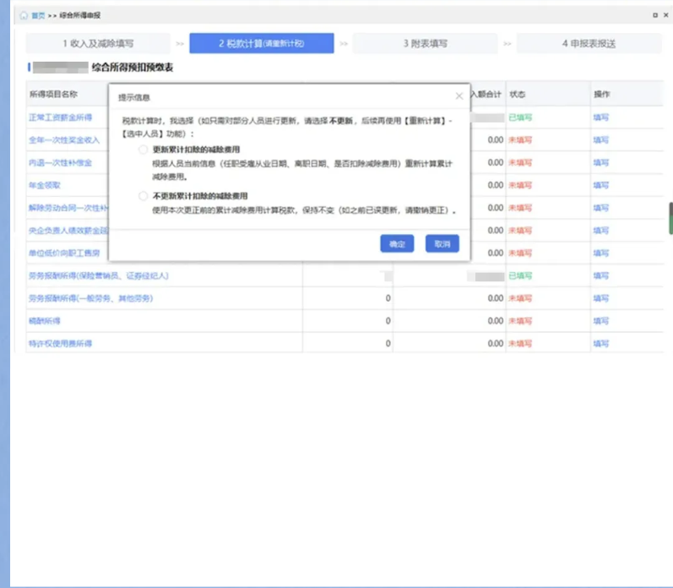Click 填写 for 特许权使用费所得 row
Viewport: 673px width, 588px height.
click(601, 344)
